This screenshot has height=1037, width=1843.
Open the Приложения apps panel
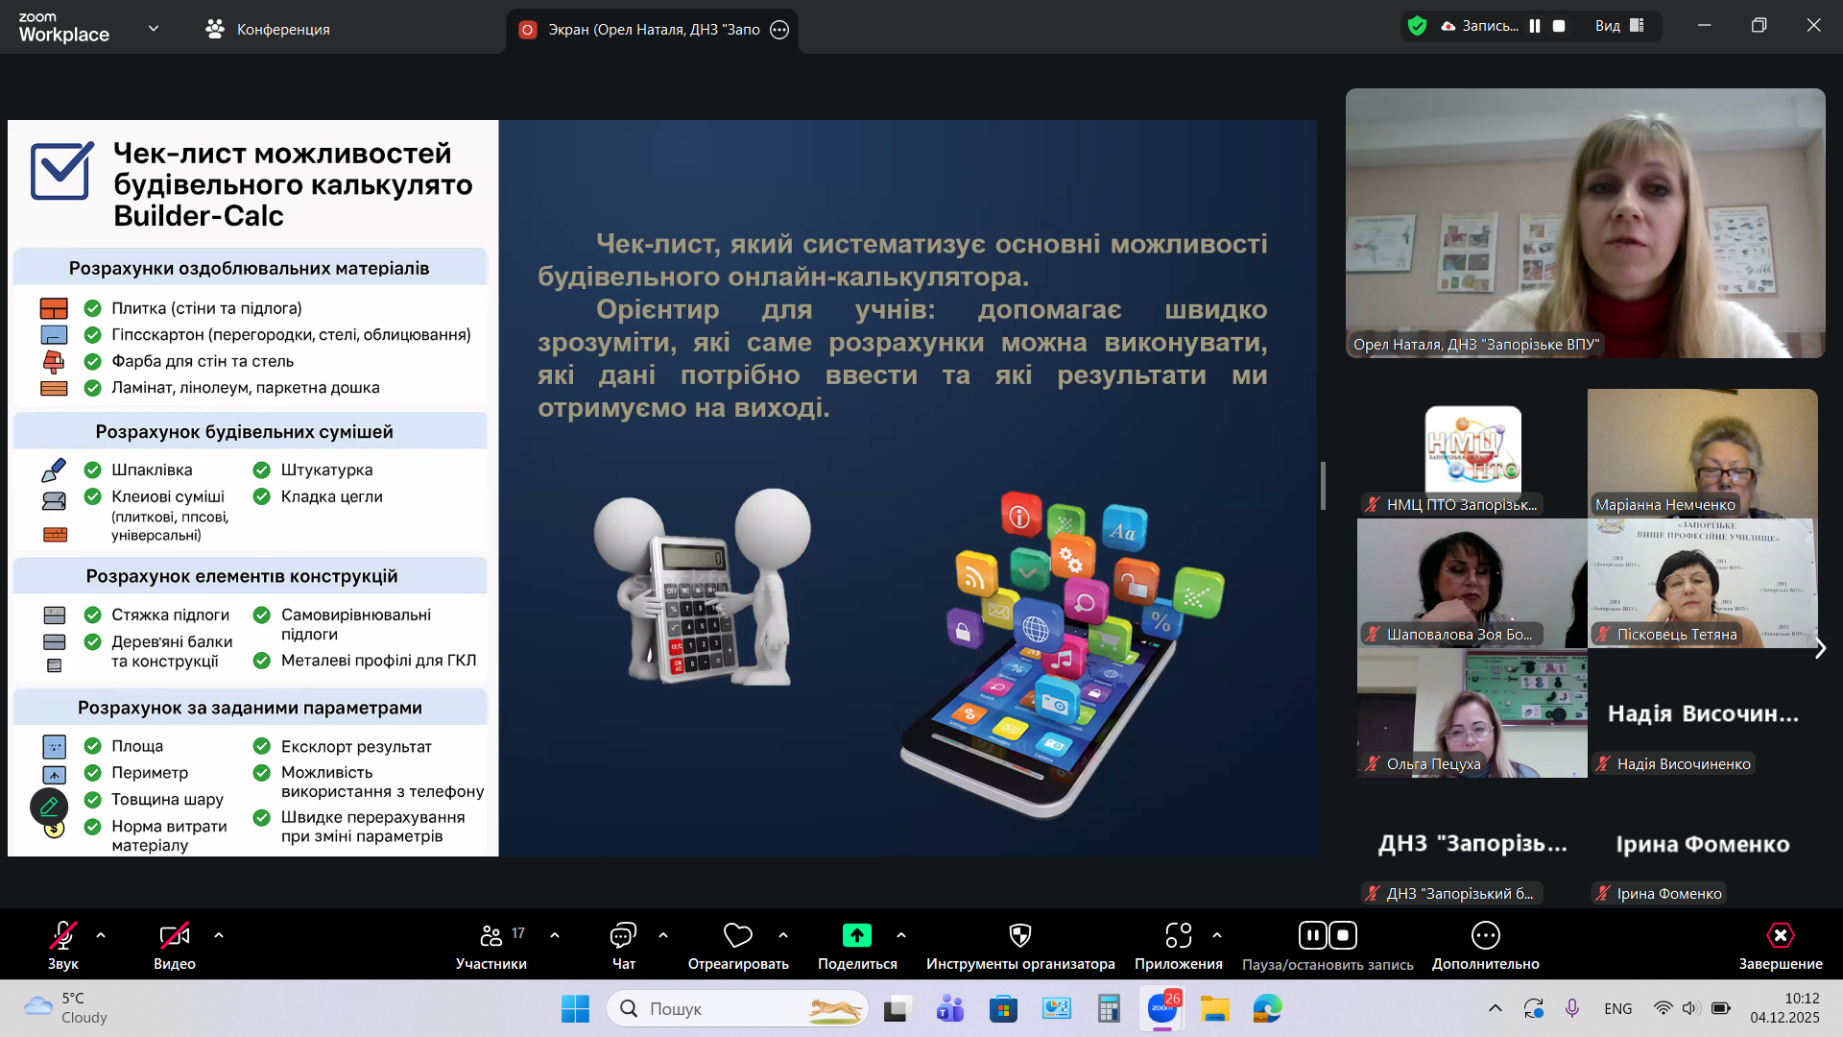click(x=1179, y=945)
